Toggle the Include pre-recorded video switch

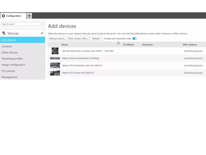tap(135, 38)
